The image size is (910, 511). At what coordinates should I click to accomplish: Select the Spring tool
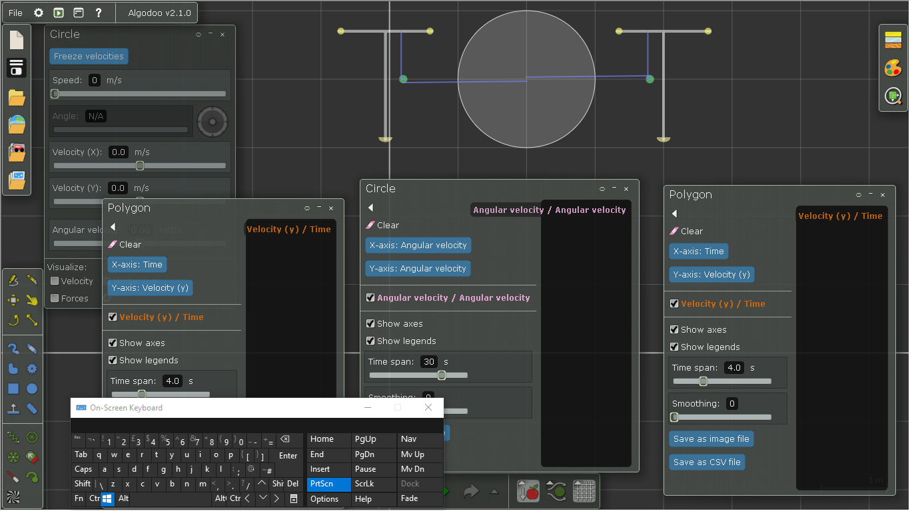tap(13, 437)
